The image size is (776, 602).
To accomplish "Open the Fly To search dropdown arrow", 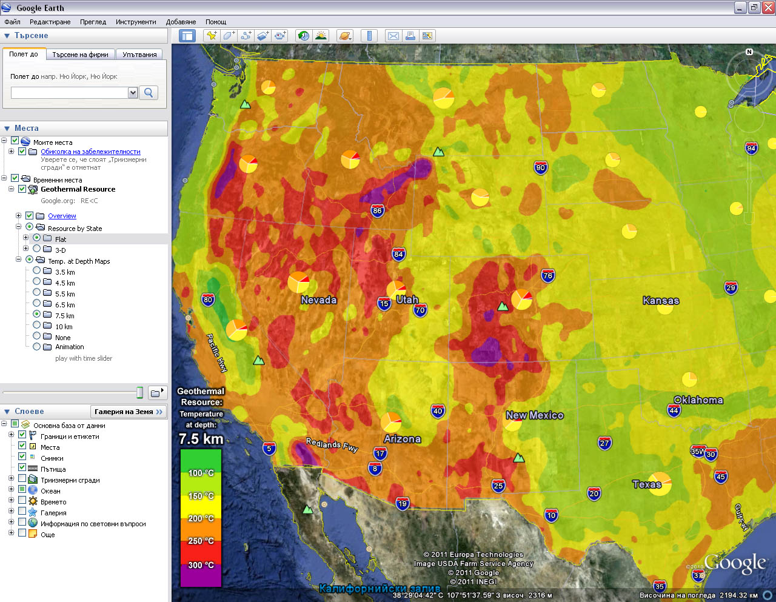I will tap(133, 93).
